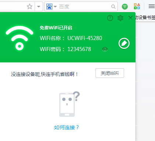Click the magnifier search icon
The image size is (155, 141).
113,7
